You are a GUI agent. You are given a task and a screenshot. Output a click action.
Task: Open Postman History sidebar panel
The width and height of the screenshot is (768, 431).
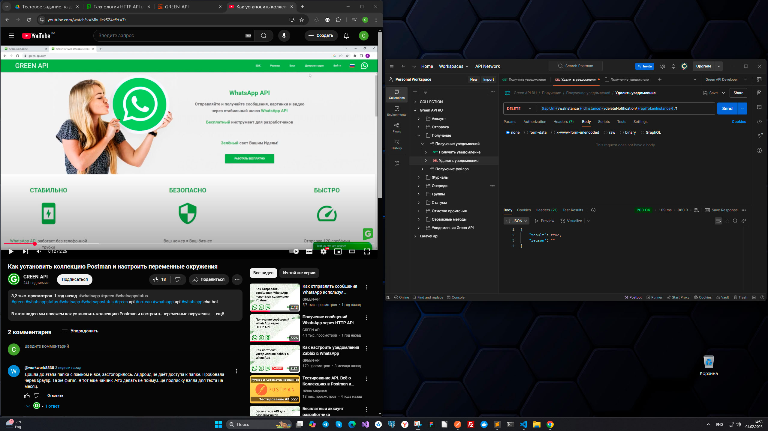pos(396,144)
